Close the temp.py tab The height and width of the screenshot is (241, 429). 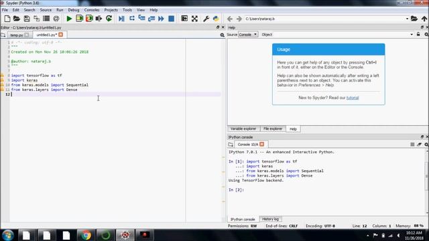click(x=27, y=35)
